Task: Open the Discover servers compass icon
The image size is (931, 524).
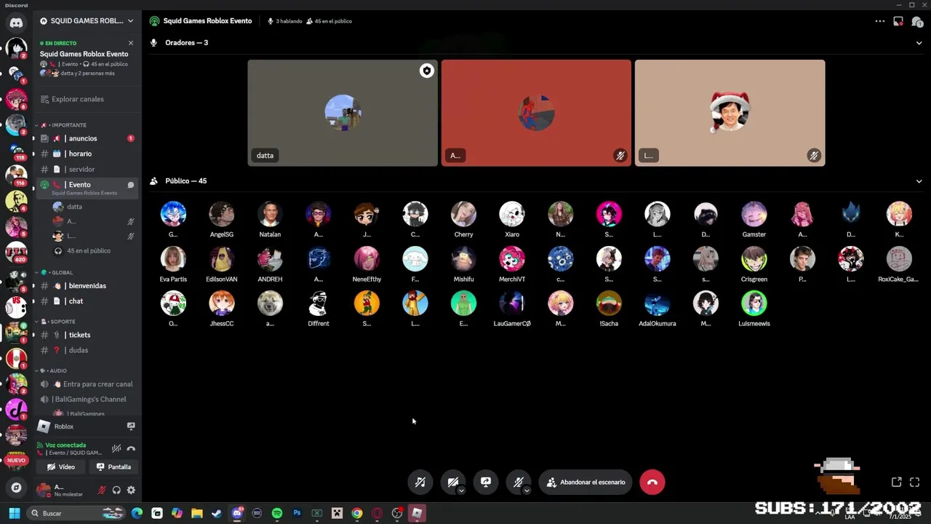Action: (x=16, y=488)
